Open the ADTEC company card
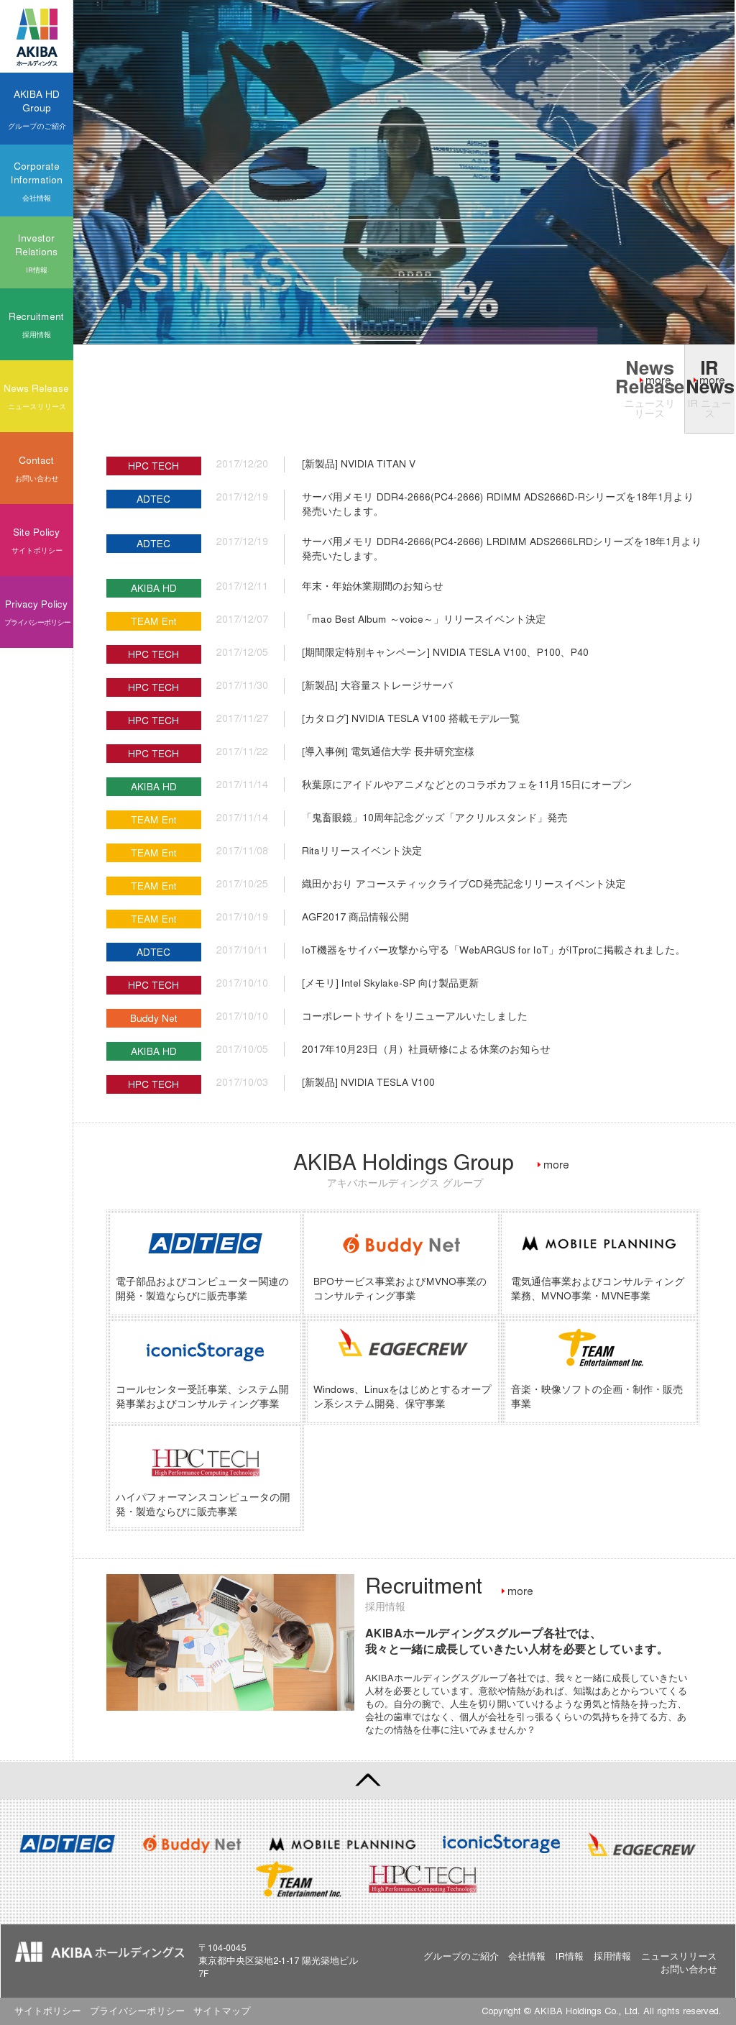This screenshot has width=736, height=2025. pyautogui.click(x=205, y=1263)
